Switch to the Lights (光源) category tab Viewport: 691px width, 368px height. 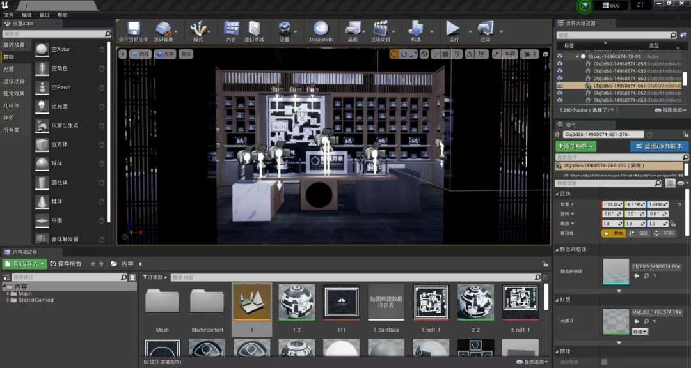pos(8,69)
